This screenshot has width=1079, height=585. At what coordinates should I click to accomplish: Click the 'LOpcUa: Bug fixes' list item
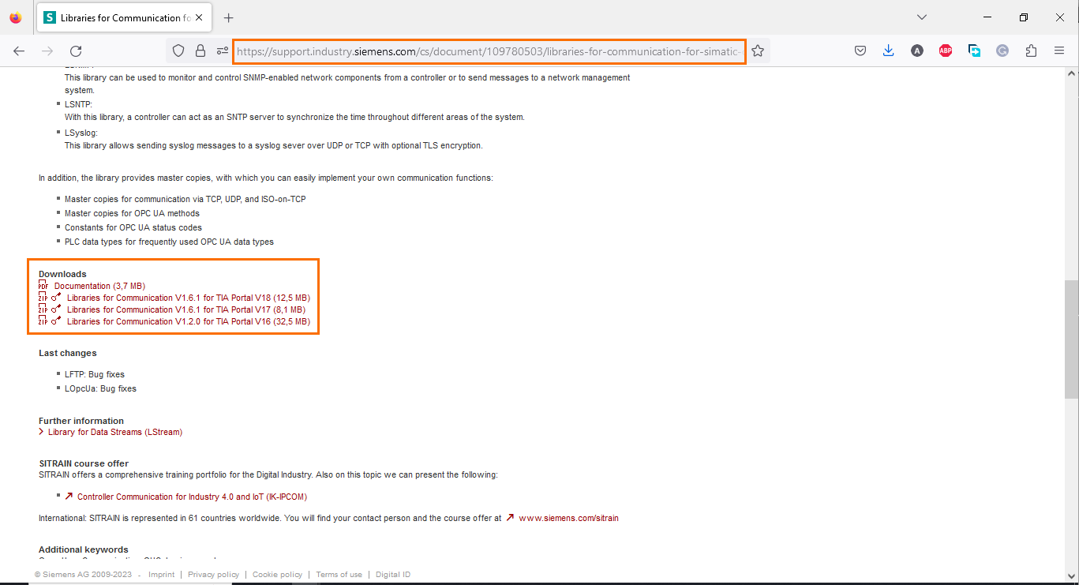click(x=100, y=388)
